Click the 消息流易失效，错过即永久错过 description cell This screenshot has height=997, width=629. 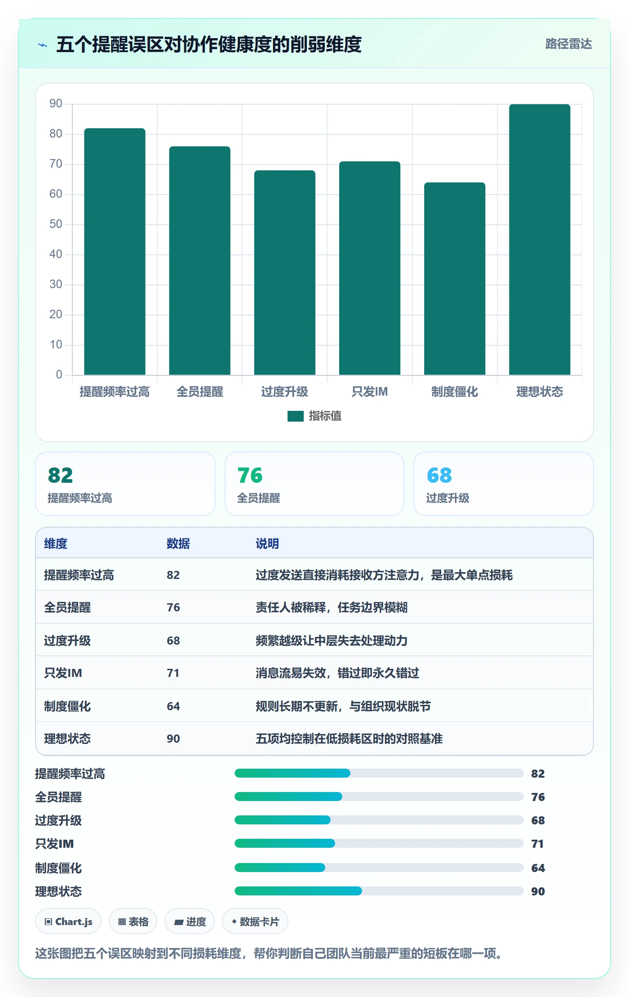[x=337, y=673]
